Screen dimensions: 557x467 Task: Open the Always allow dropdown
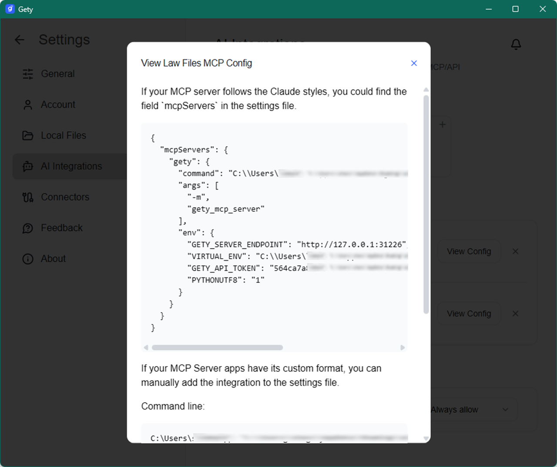473,410
